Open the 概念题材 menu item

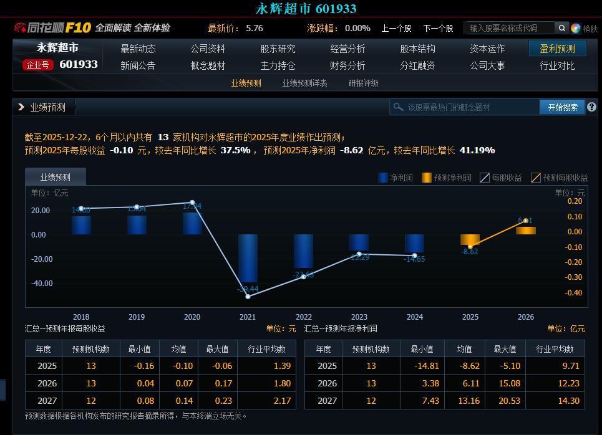tap(208, 65)
